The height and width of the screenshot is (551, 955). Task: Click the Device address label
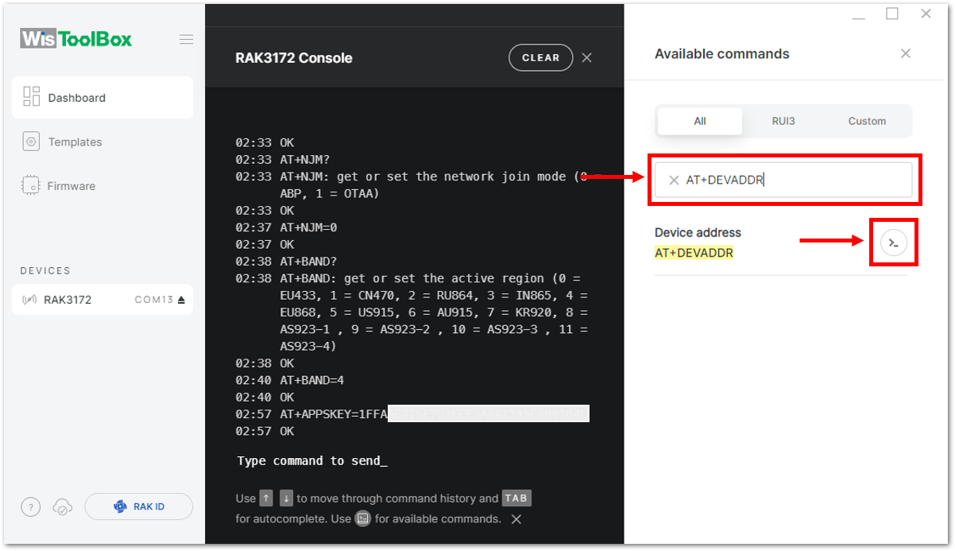tap(698, 233)
